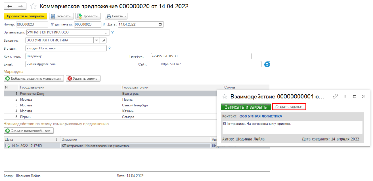This screenshot has height=181, width=373.
Task: Open the calendar picker for Дата field
Action: pos(160,24)
